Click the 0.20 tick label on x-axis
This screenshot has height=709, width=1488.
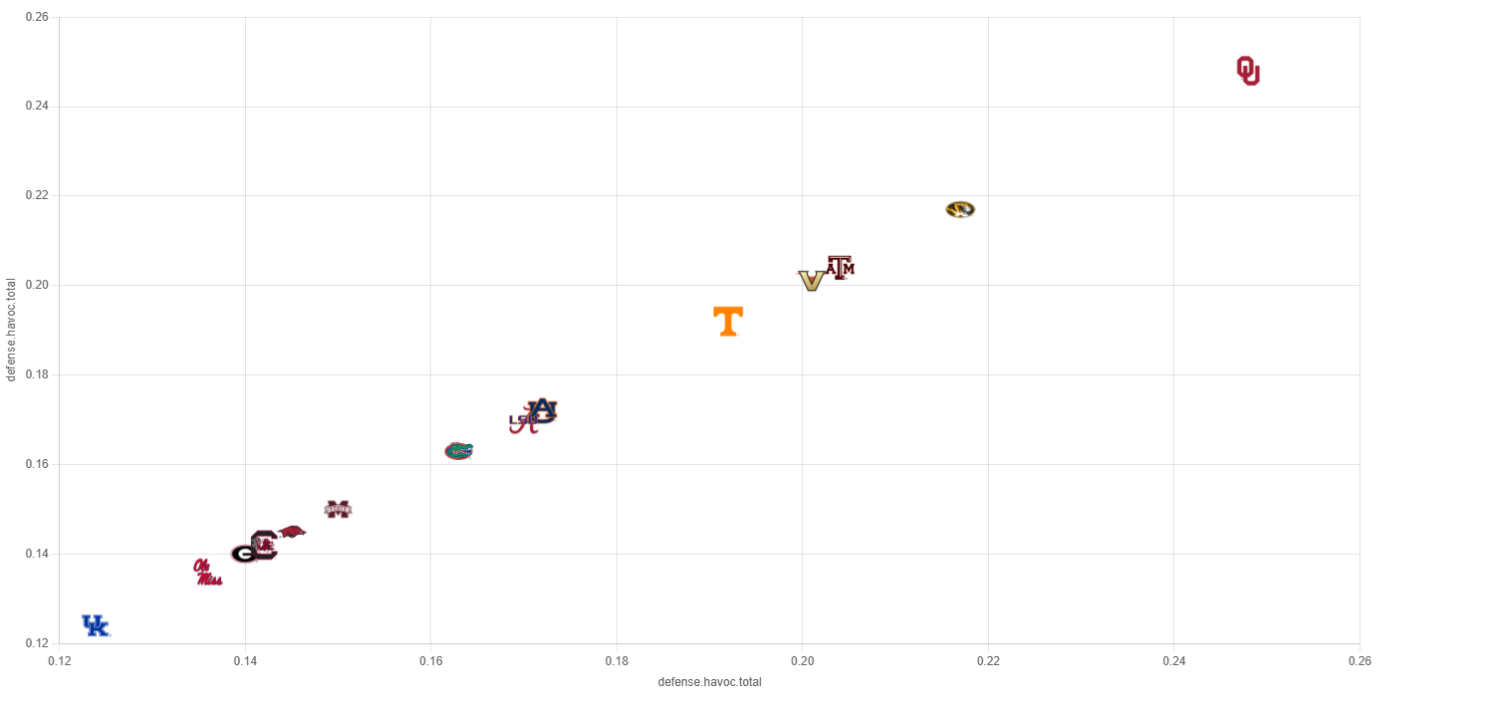pyautogui.click(x=802, y=660)
